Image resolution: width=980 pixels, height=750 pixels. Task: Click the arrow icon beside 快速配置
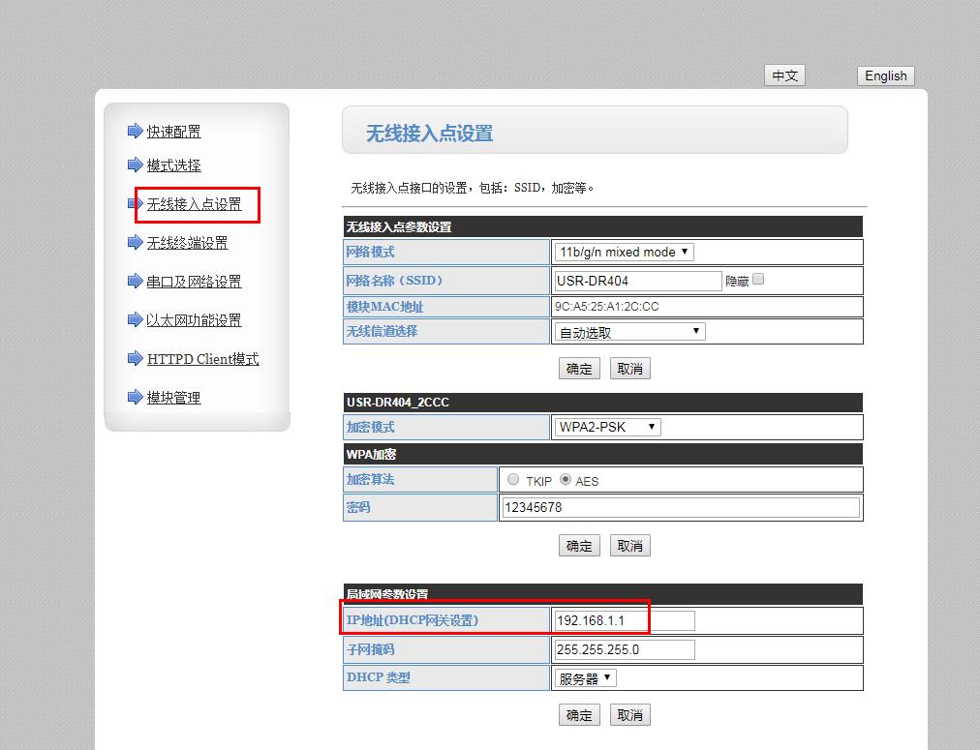coord(135,132)
